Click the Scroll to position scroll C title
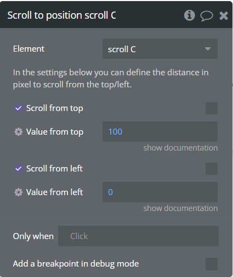Screen dimensions: 233x277 click(x=61, y=15)
